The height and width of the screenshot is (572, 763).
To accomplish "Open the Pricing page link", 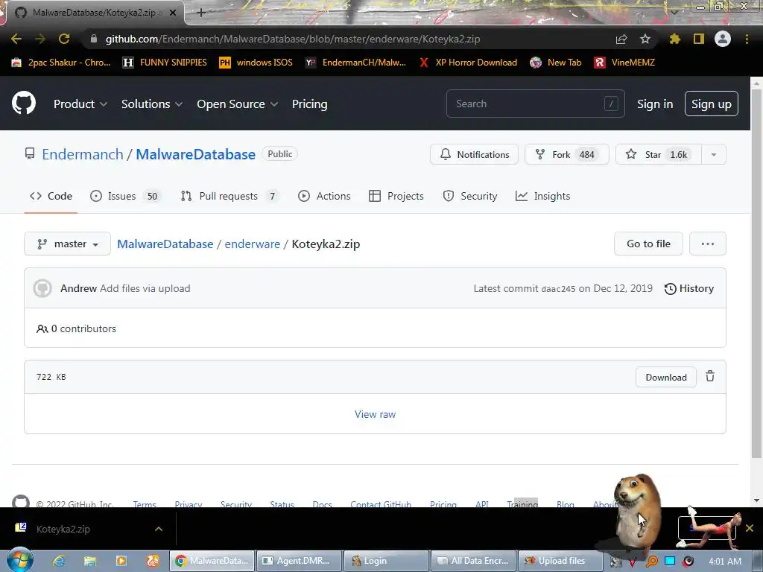I will coord(309,104).
